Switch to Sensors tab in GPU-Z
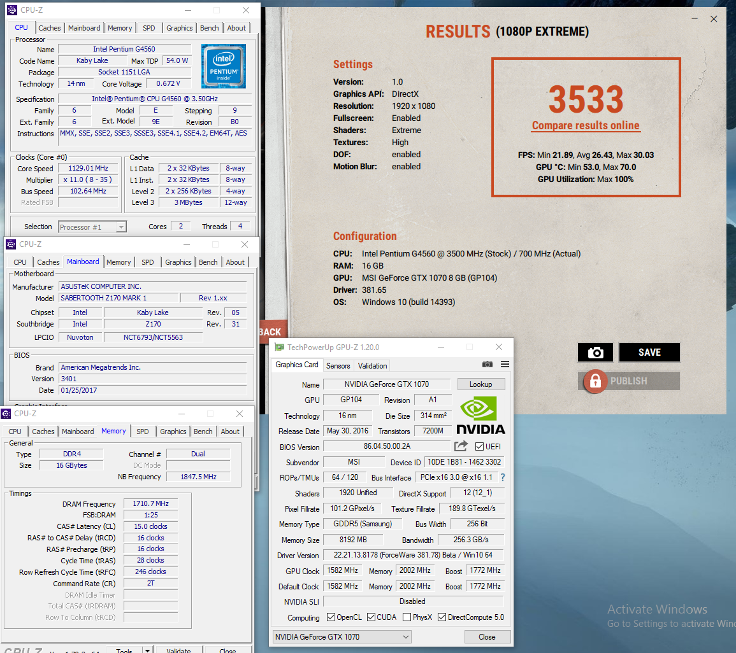Image resolution: width=736 pixels, height=653 pixels. tap(338, 366)
